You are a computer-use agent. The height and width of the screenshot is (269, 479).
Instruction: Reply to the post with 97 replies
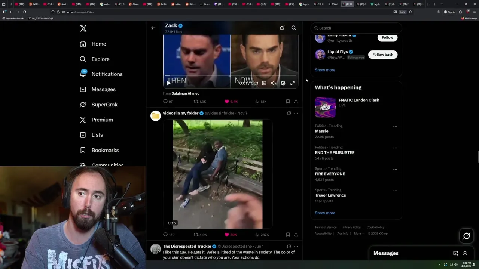[x=168, y=102]
